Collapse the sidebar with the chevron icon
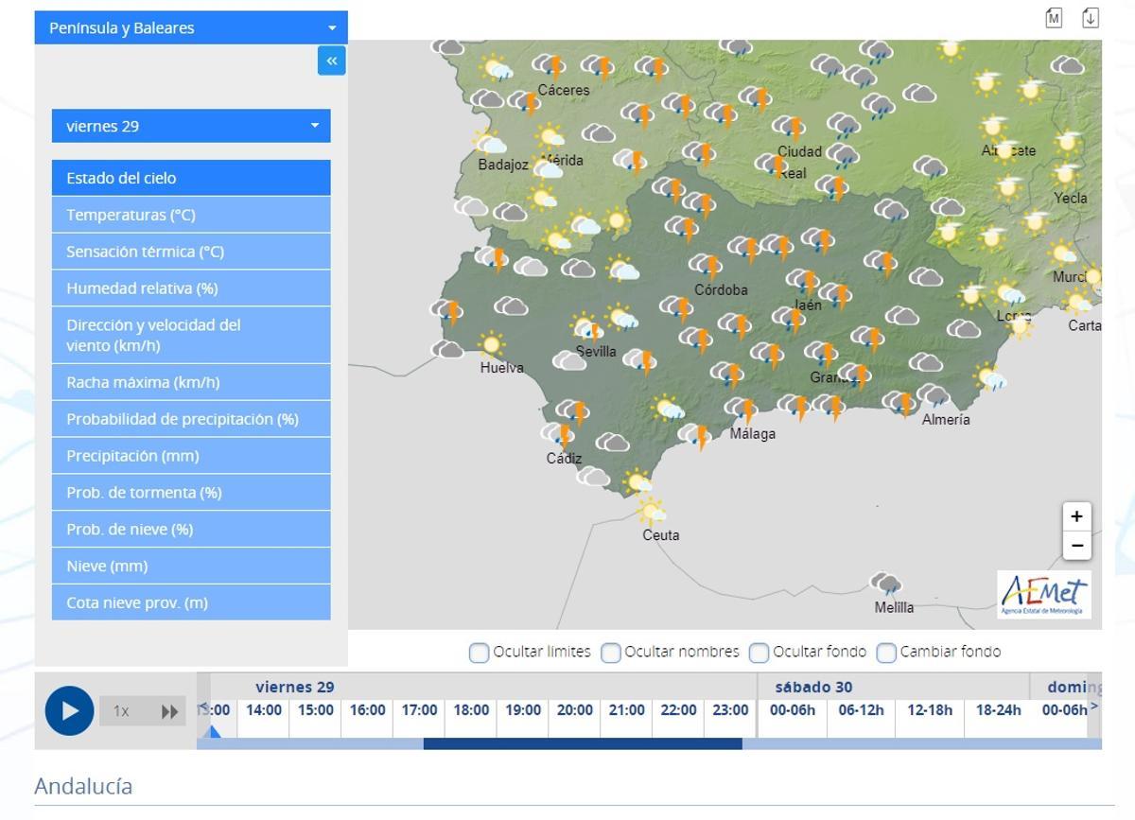Screen dimensions: 1135x820 331,61
